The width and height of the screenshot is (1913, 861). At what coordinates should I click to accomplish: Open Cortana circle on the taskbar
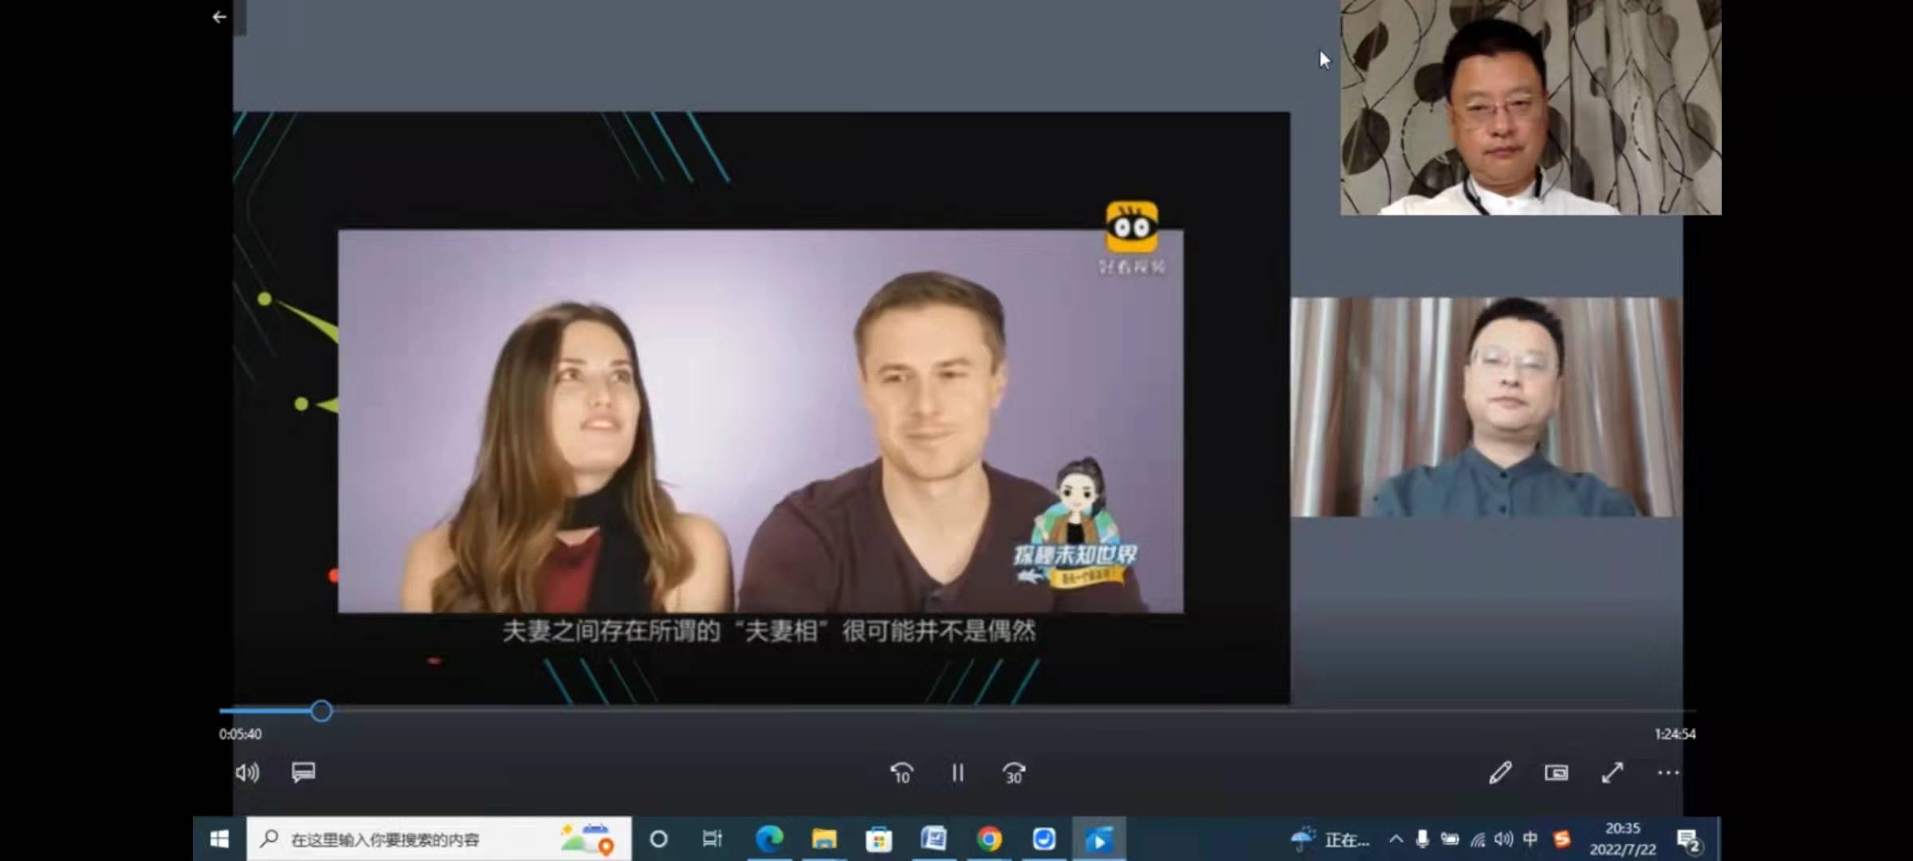[x=658, y=839]
